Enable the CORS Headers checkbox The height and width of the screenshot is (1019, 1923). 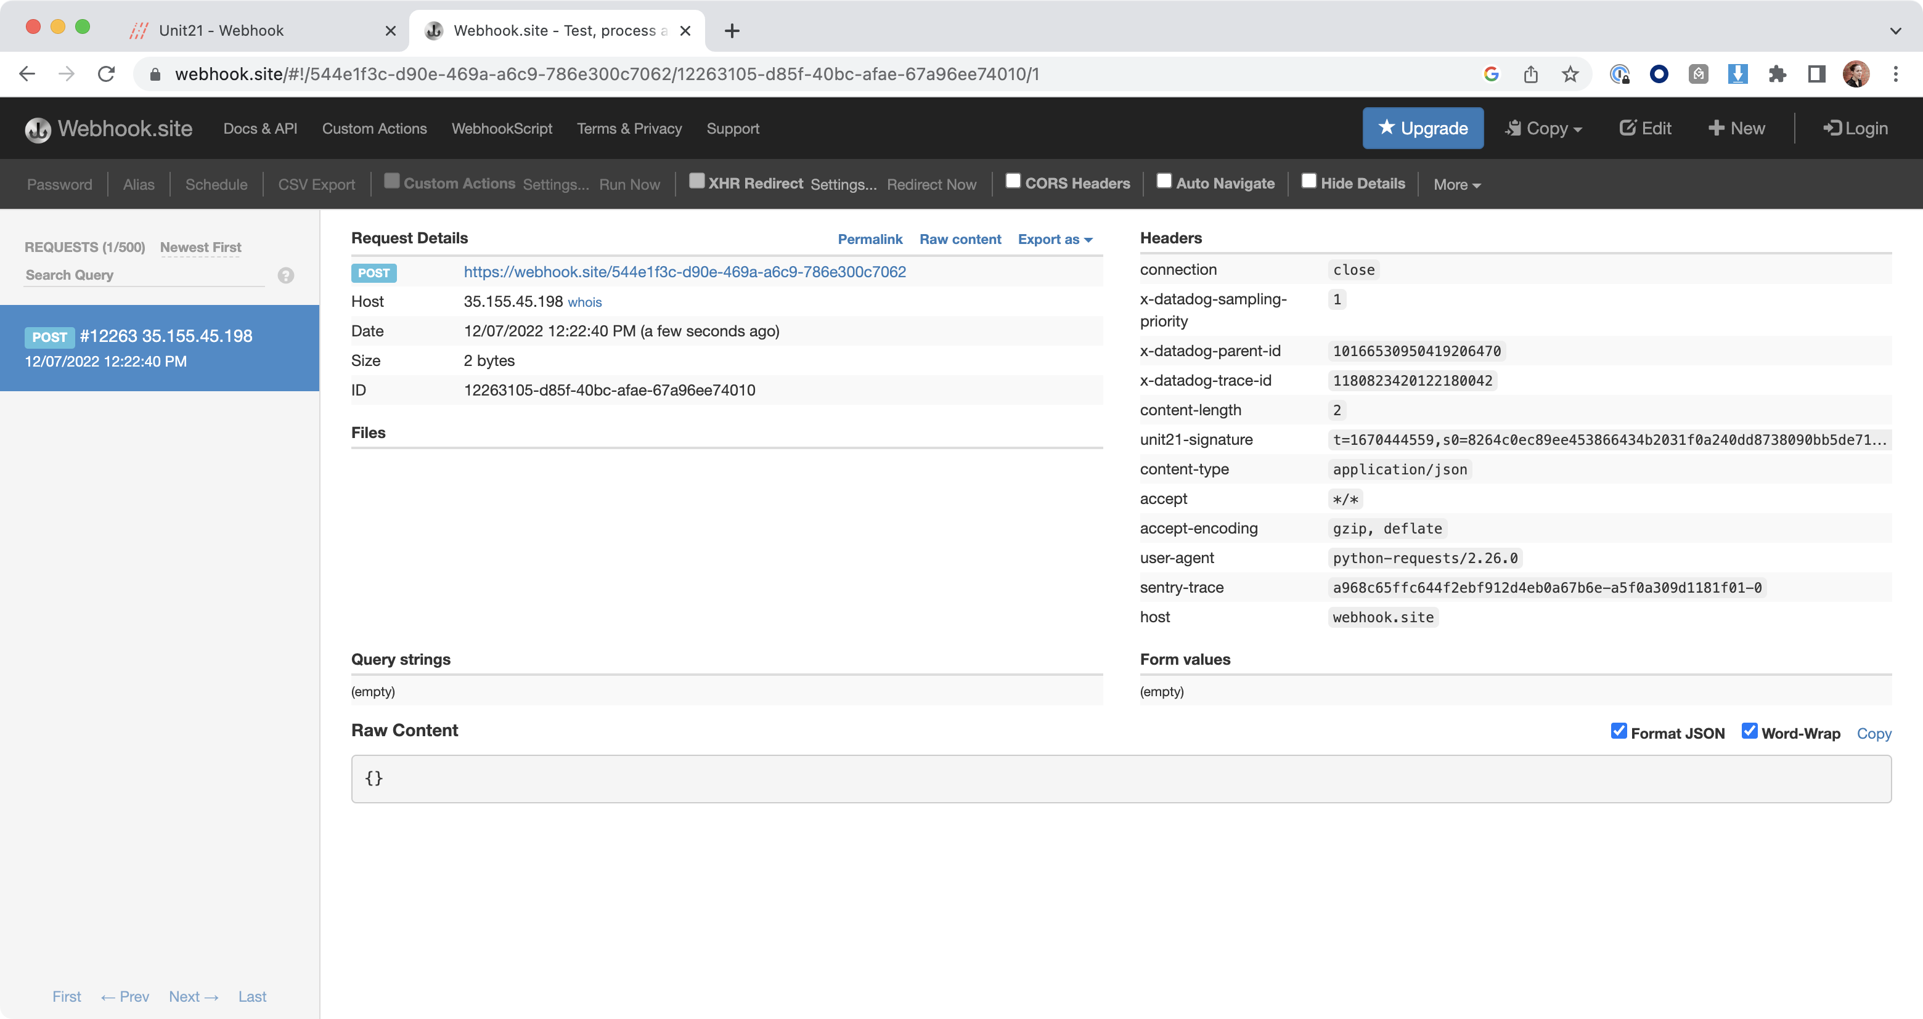coord(1012,181)
